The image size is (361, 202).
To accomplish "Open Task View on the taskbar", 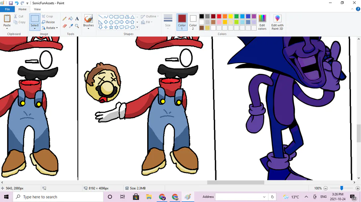I will click(x=122, y=197).
